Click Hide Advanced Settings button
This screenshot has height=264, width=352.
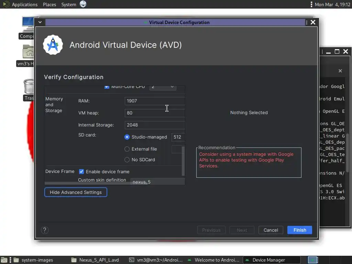(76, 192)
